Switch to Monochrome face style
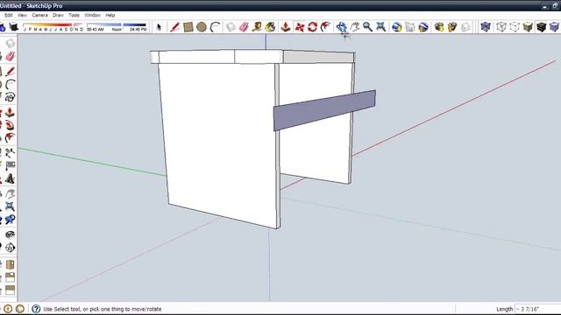 pyautogui.click(x=554, y=27)
